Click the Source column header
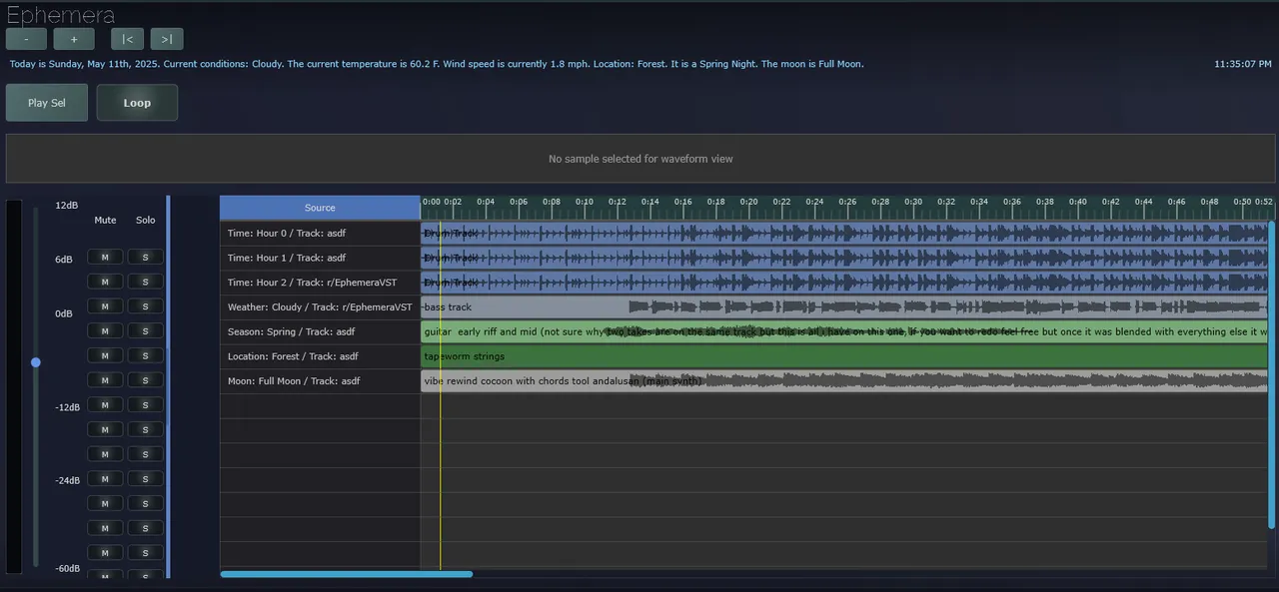Image resolution: width=1279 pixels, height=592 pixels. click(320, 207)
